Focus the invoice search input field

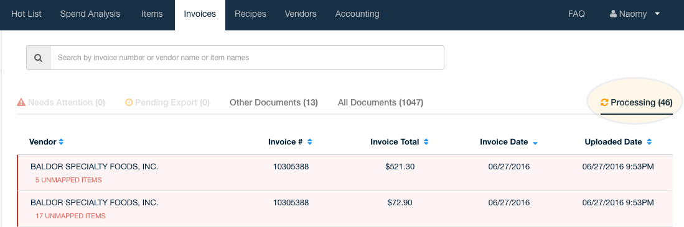[247, 58]
